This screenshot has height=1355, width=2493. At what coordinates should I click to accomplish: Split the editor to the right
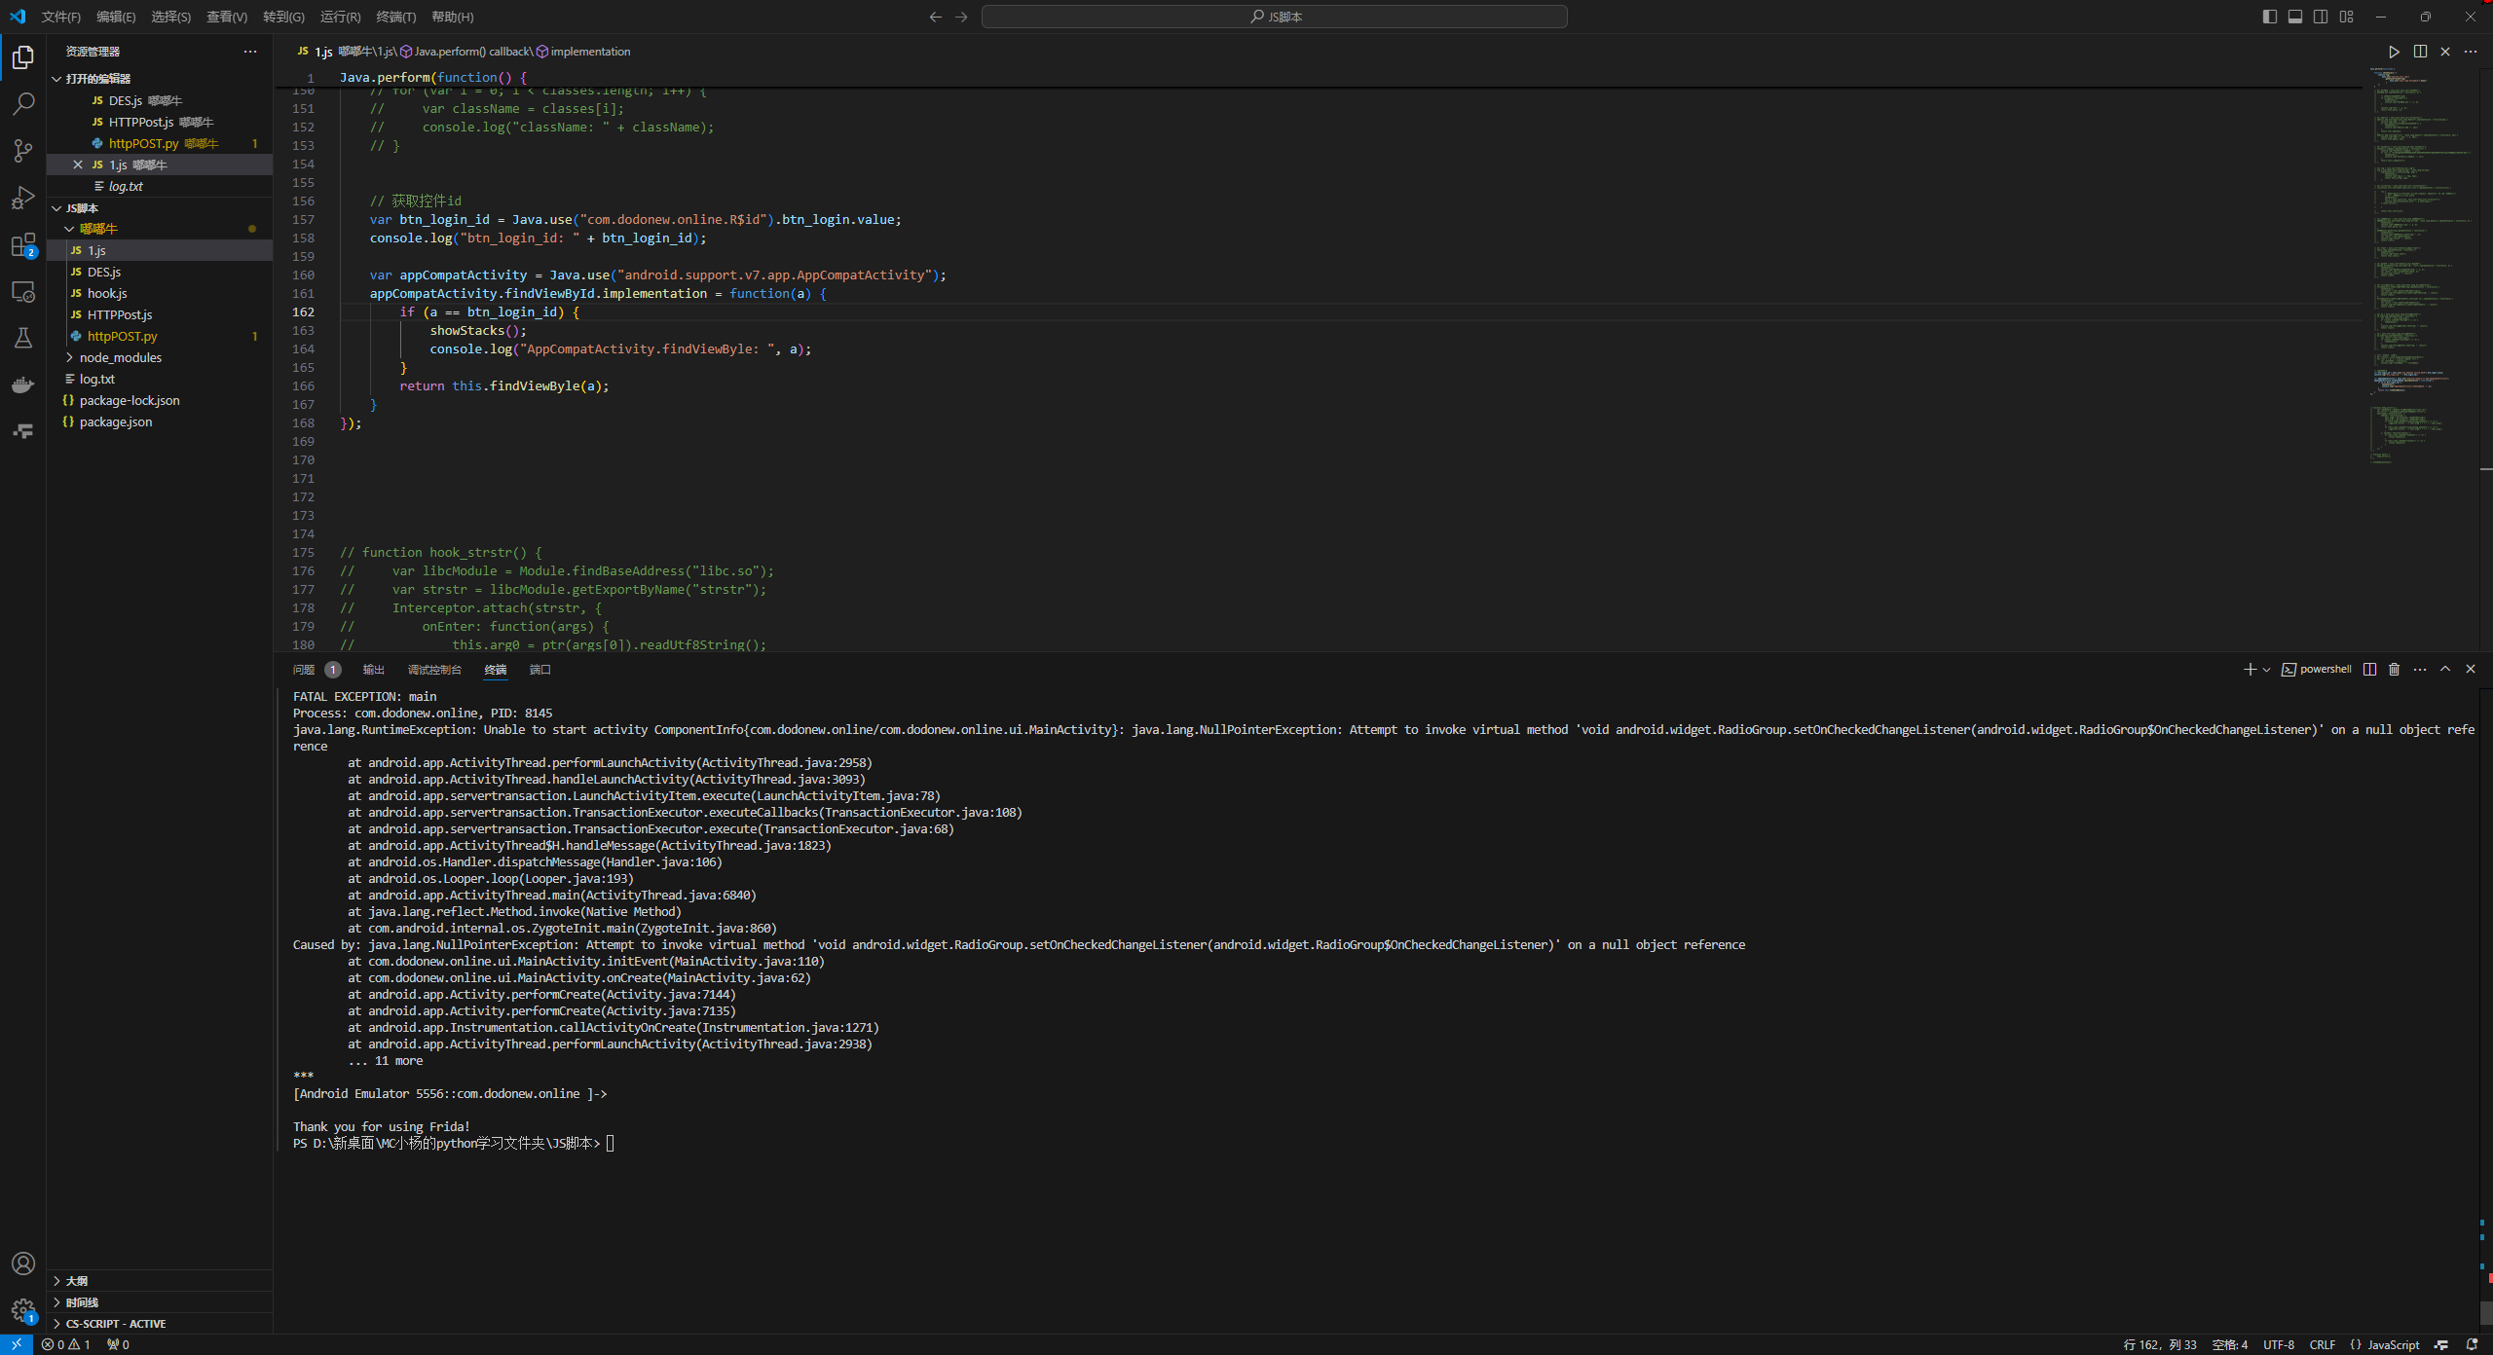[x=2420, y=52]
